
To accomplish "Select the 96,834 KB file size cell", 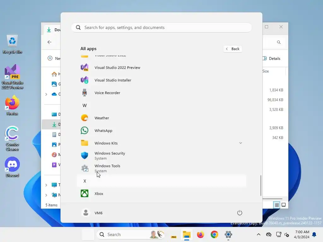I will (275, 100).
